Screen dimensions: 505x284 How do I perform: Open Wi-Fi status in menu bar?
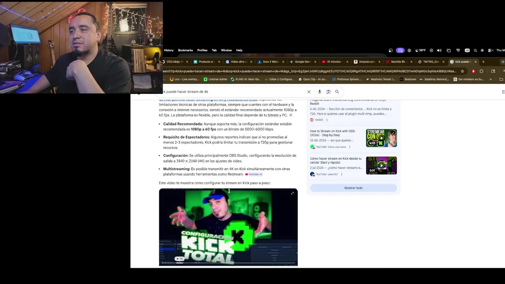click(x=458, y=50)
